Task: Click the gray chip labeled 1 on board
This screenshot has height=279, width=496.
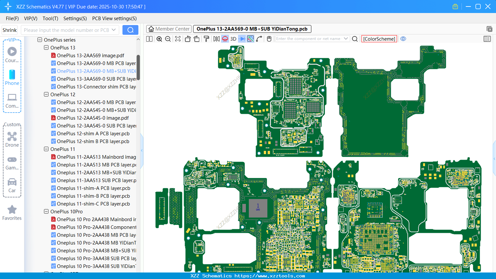Action: tap(258, 208)
